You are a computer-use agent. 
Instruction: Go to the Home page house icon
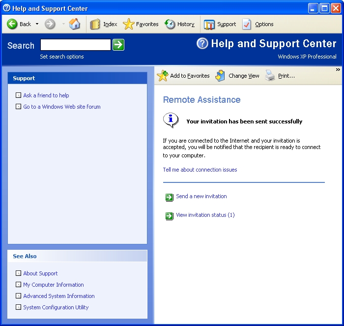pyautogui.click(x=75, y=24)
